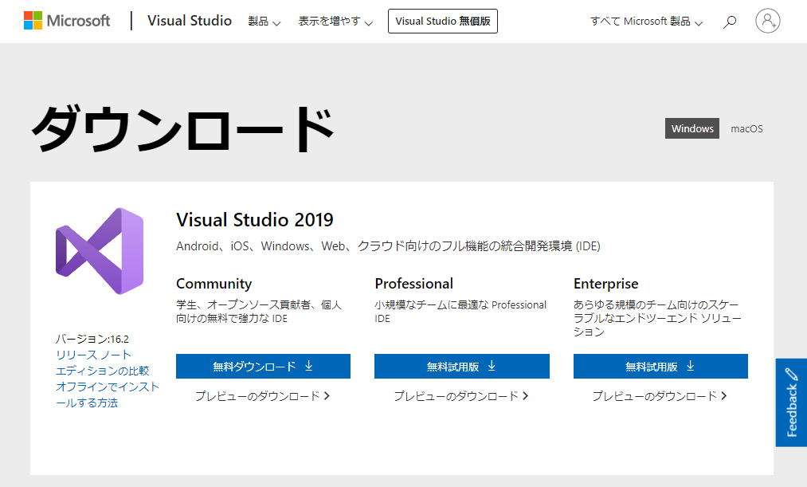Expand the 製品 dropdown menu
The image size is (807, 487).
tap(264, 22)
